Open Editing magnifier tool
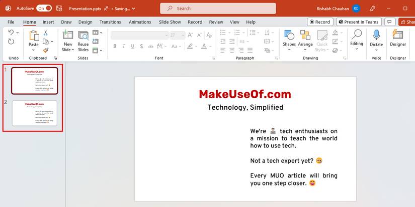 pyautogui.click(x=357, y=35)
